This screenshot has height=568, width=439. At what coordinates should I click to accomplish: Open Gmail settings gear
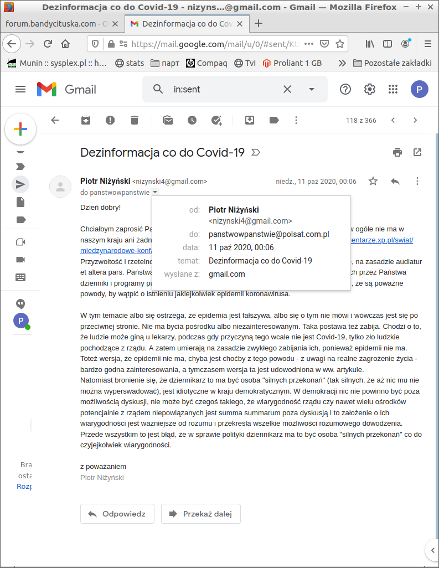[x=369, y=89]
